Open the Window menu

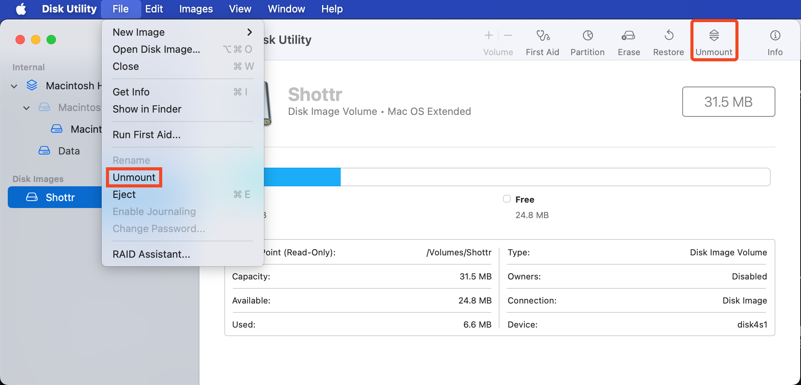286,9
